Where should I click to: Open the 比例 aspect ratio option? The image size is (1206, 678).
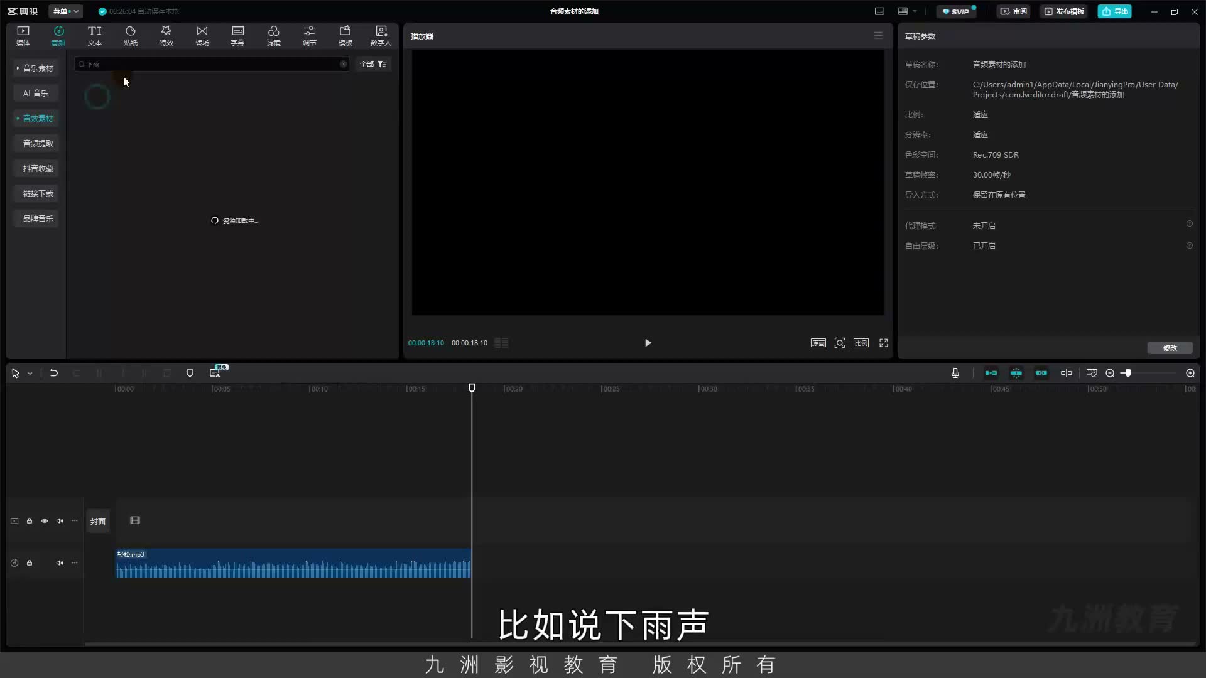coord(861,343)
